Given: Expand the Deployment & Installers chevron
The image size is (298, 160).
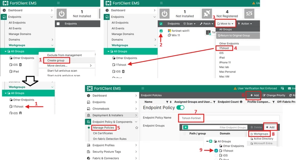Looking at the screenshot, I should 136,115.
